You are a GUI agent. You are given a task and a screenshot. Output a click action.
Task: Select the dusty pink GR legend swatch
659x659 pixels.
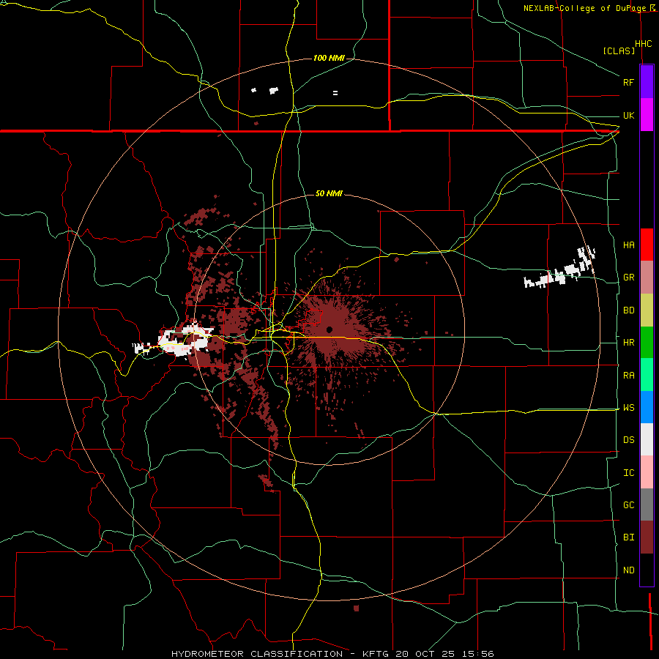(x=647, y=278)
